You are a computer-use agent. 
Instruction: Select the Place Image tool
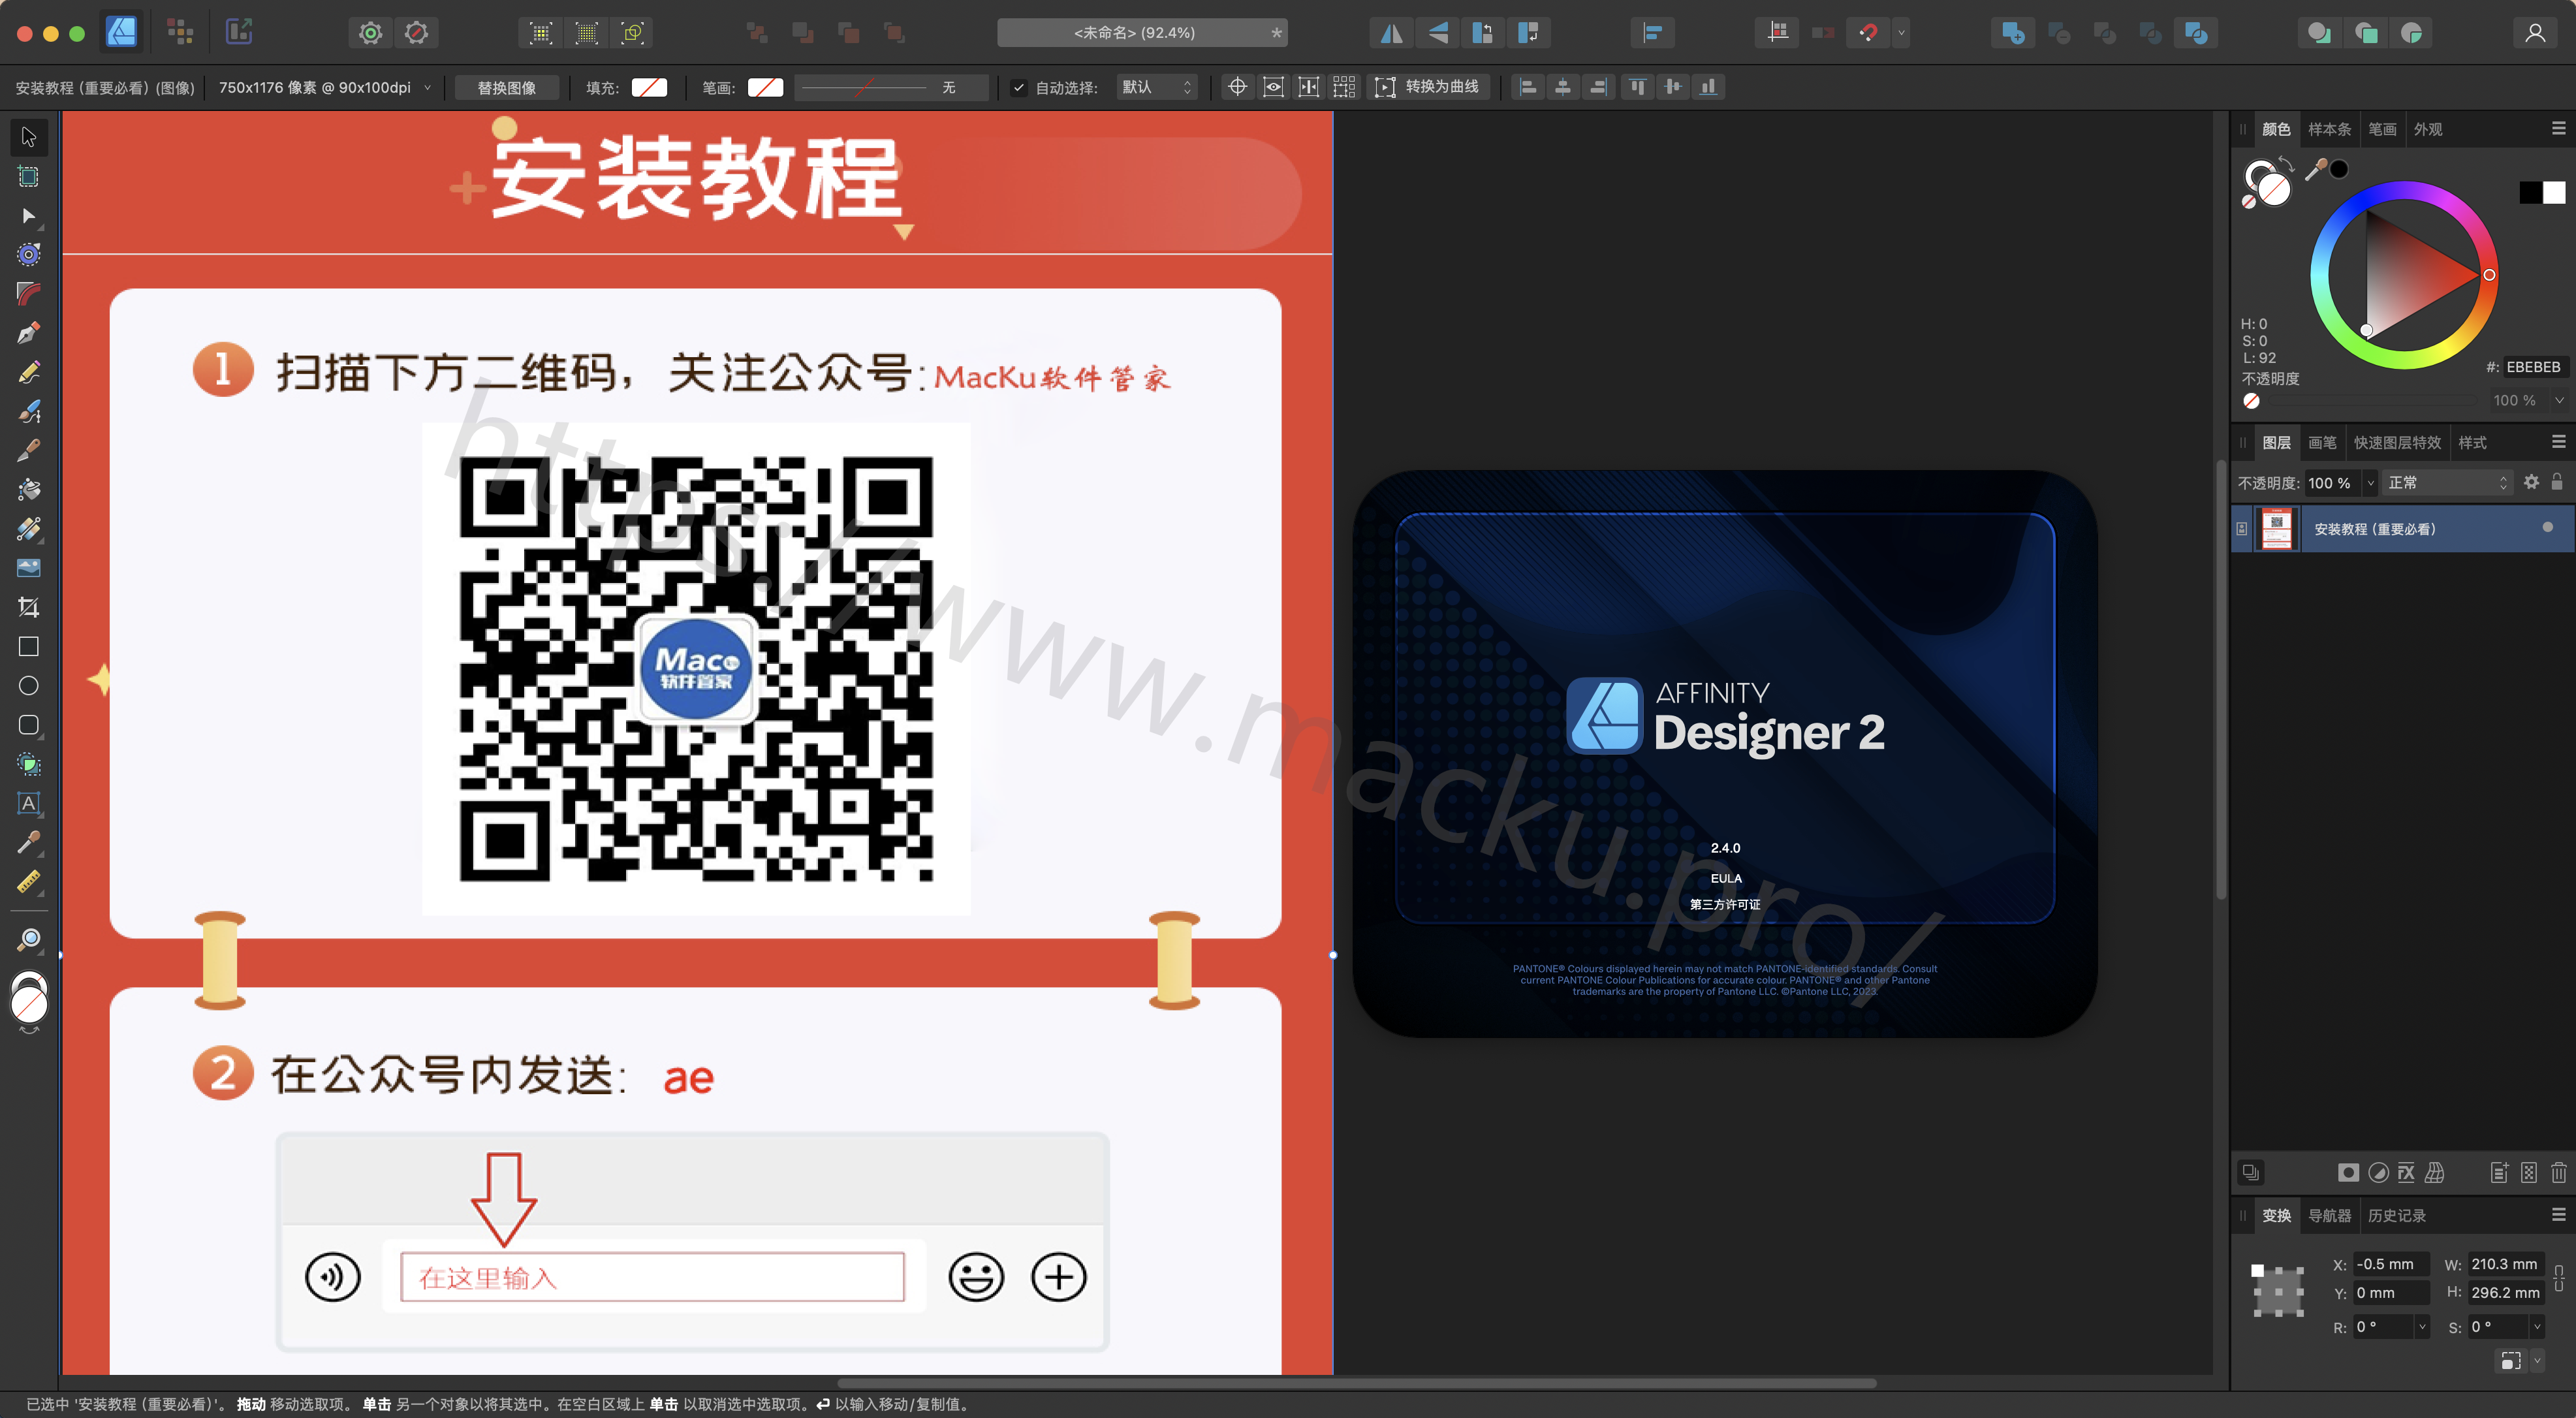point(29,568)
